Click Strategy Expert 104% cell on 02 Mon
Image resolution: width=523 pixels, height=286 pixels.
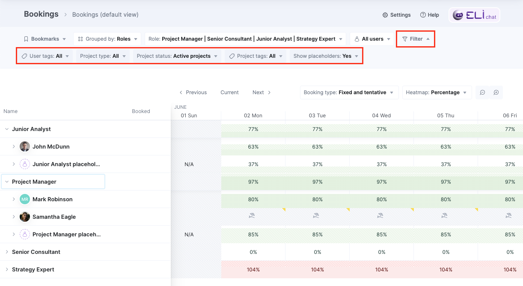tap(253, 270)
